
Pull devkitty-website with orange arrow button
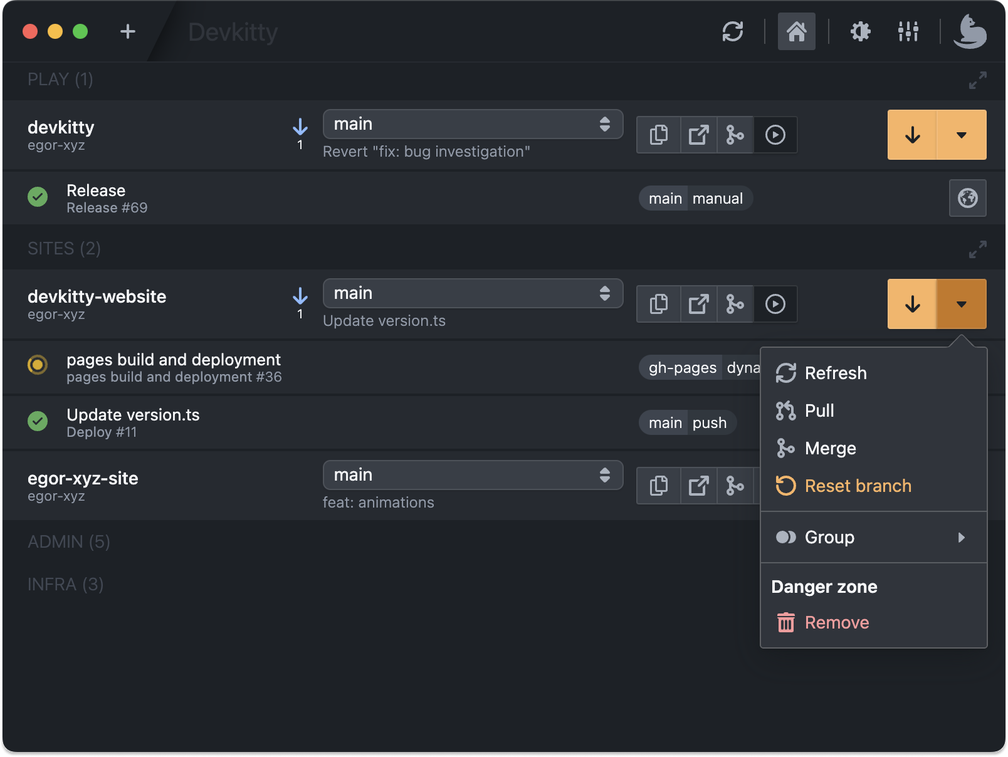click(x=912, y=304)
